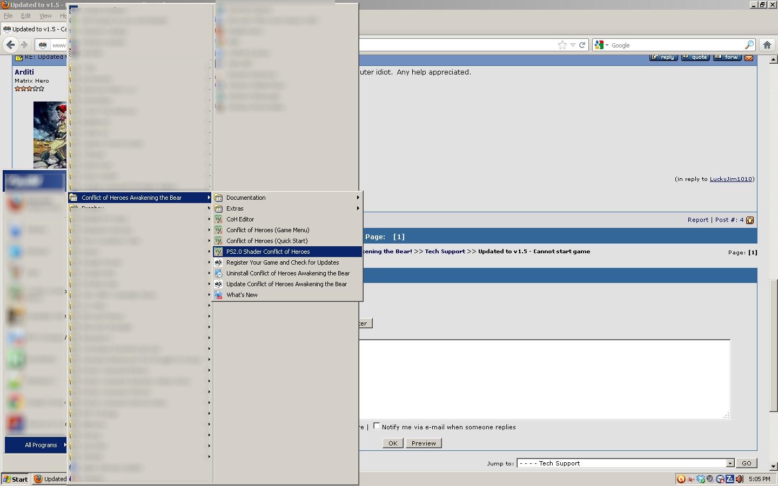Open the Firefox Edit menu

tap(26, 16)
